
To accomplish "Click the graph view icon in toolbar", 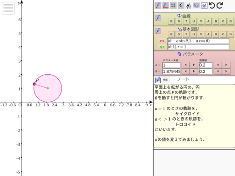I will pyautogui.click(x=196, y=5).
